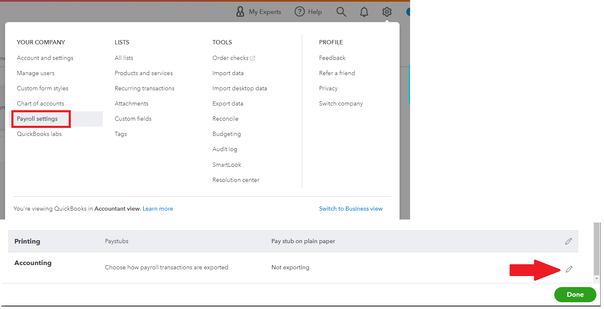Viewport: 604px width, 309px height.
Task: Open the Settings gear icon
Action: click(387, 11)
